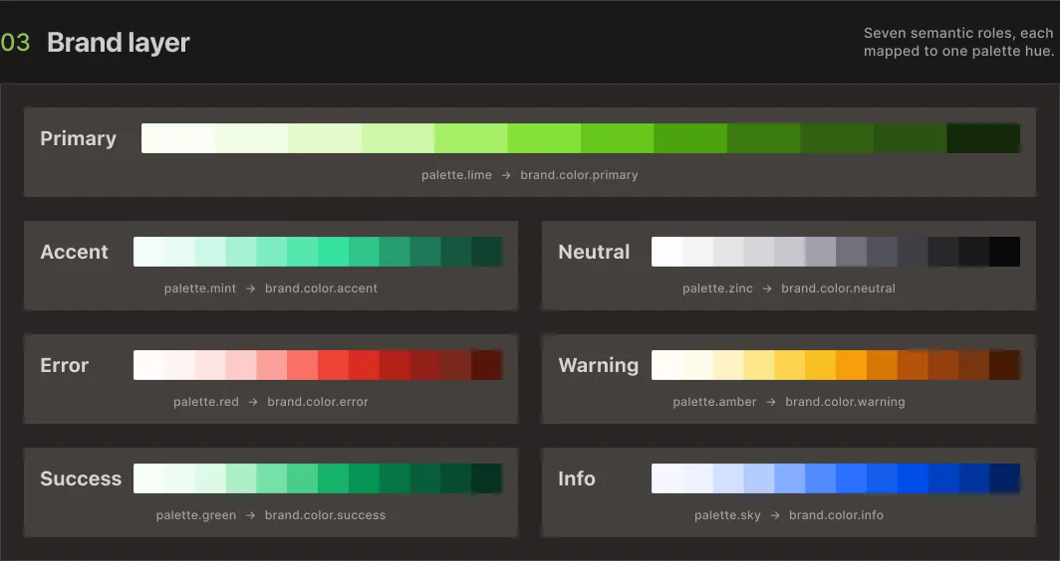Click the "brand.color.neutral" token
This screenshot has height=561, width=1060.
coord(838,288)
